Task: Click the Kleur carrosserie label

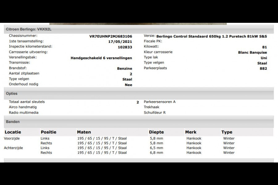Action: tap(158, 52)
